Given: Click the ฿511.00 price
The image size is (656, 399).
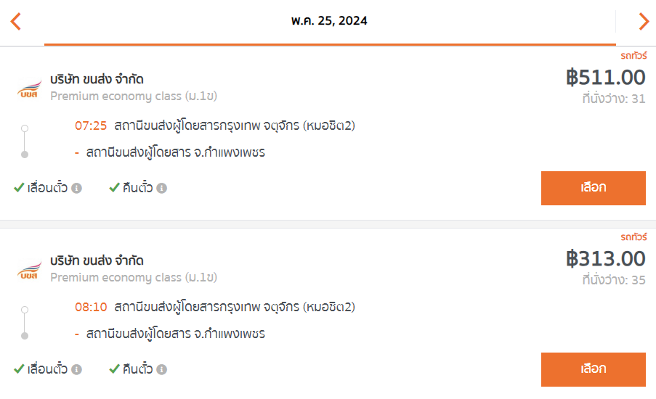Looking at the screenshot, I should (606, 77).
